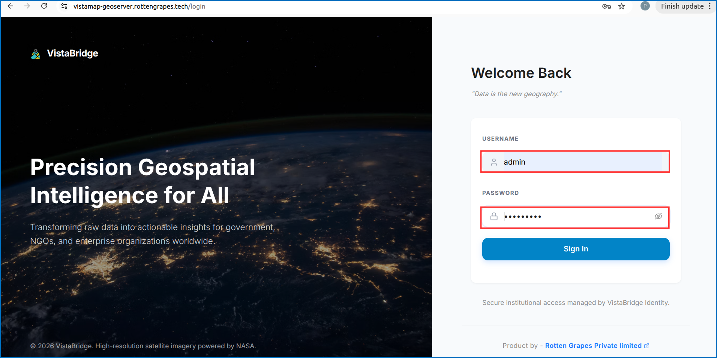Click the Transforming raw data description paragraph
Viewport: 717px width, 358px height.
coord(153,234)
